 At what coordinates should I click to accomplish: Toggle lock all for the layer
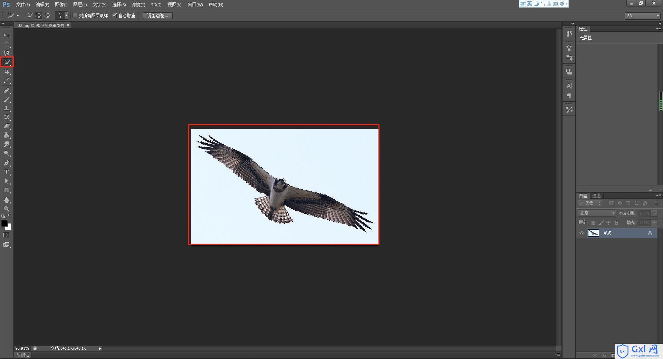pos(616,223)
